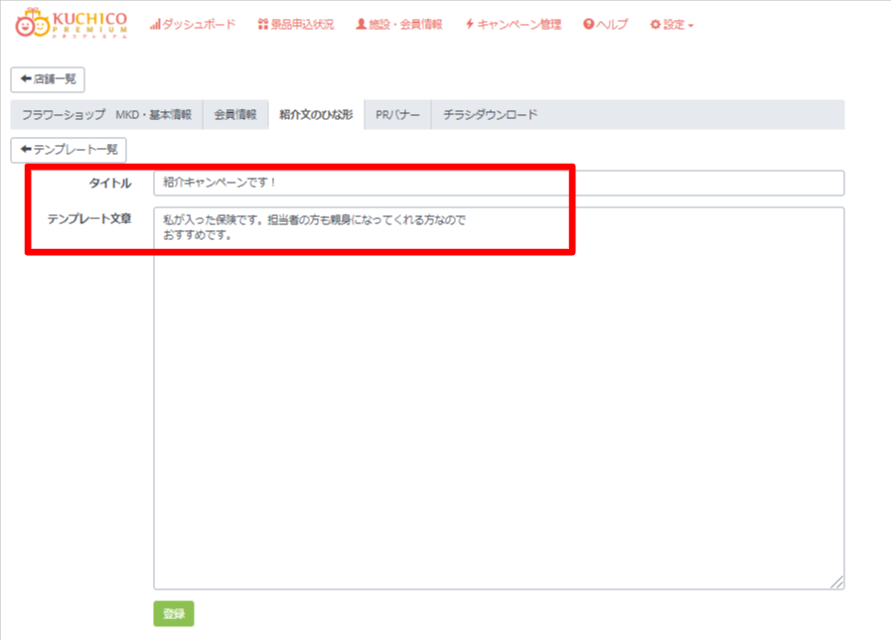Open the PRバナー tab
Screen dimensions: 891x640
click(397, 114)
